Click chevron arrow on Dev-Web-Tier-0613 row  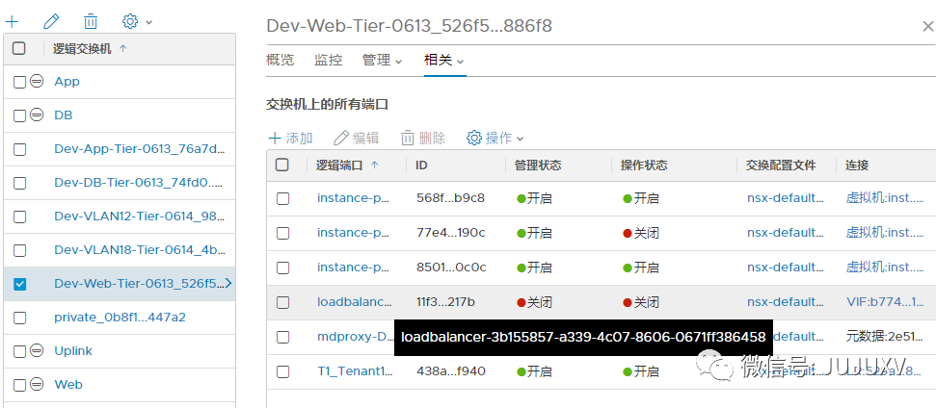click(228, 284)
